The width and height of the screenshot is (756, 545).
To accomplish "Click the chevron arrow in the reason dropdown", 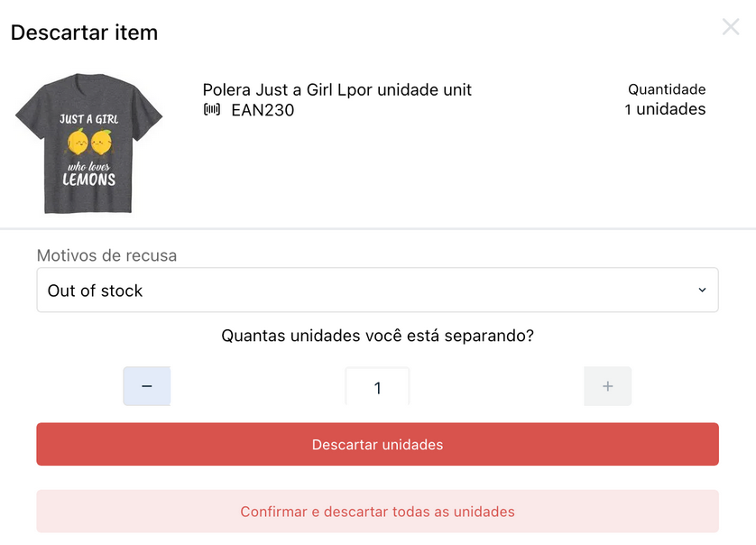I will click(x=702, y=290).
